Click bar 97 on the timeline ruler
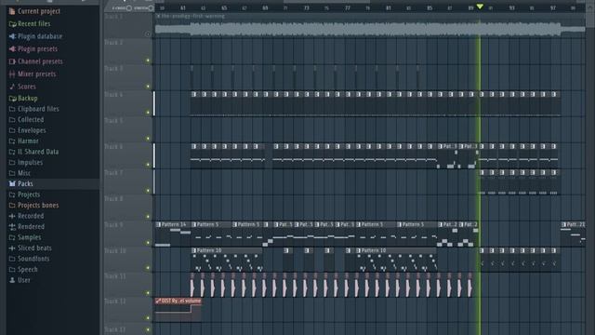Screen dimensions: 595x335 (553, 8)
